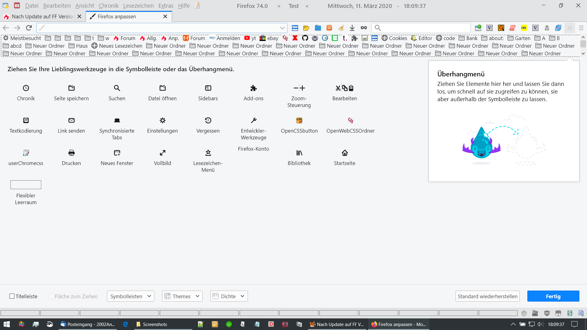
Task: Enable the Titelleiste checkbox
Action: pyautogui.click(x=12, y=296)
